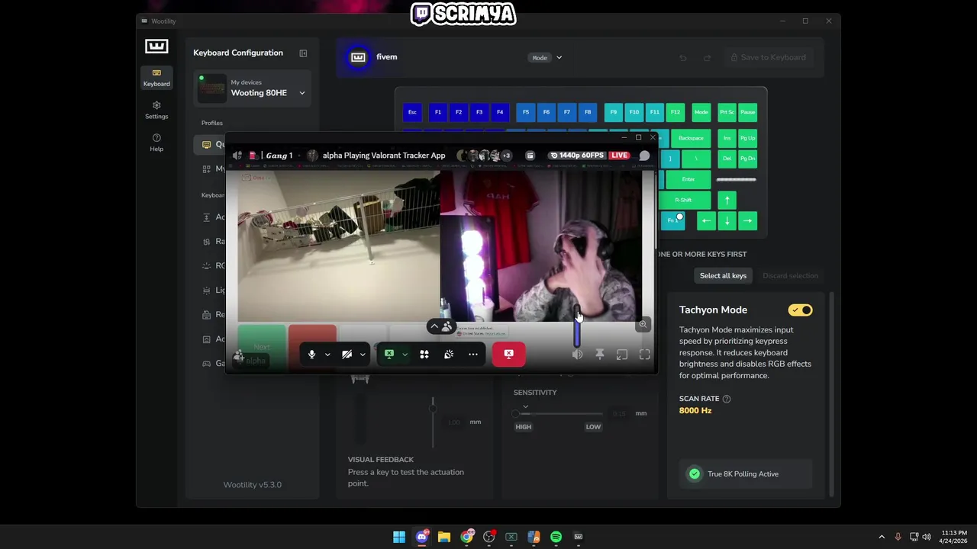This screenshot has height=549, width=977.
Task: Select the Enter key on layout
Action: (688, 179)
